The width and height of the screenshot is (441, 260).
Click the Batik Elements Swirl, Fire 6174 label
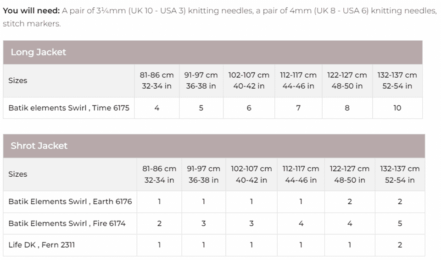[x=67, y=223]
